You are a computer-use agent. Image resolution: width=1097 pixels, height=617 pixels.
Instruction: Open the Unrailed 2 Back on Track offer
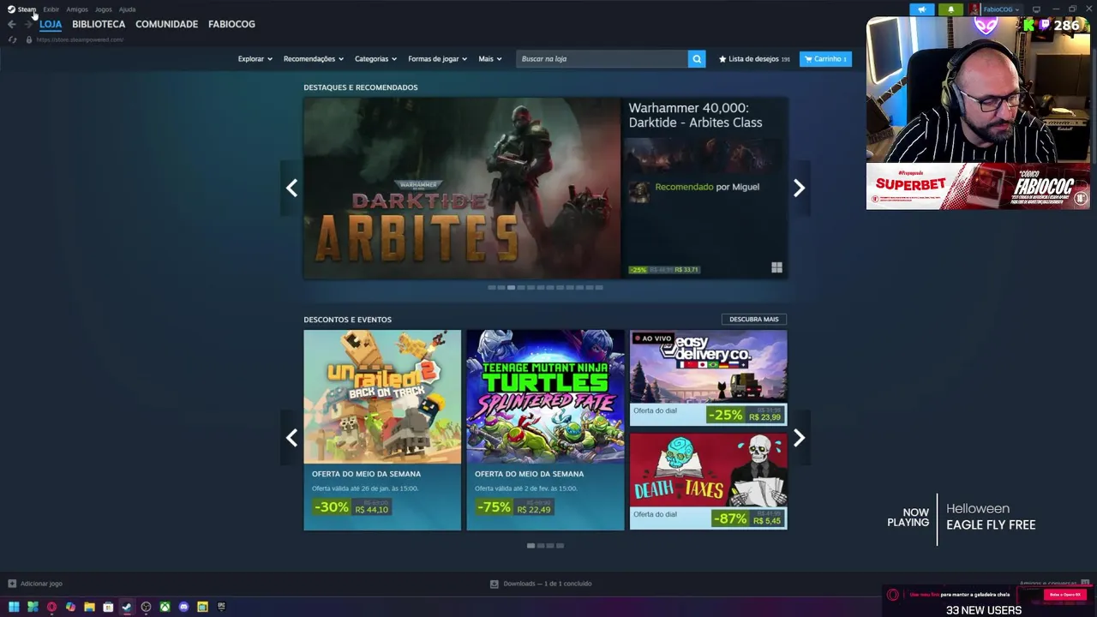[382, 430]
